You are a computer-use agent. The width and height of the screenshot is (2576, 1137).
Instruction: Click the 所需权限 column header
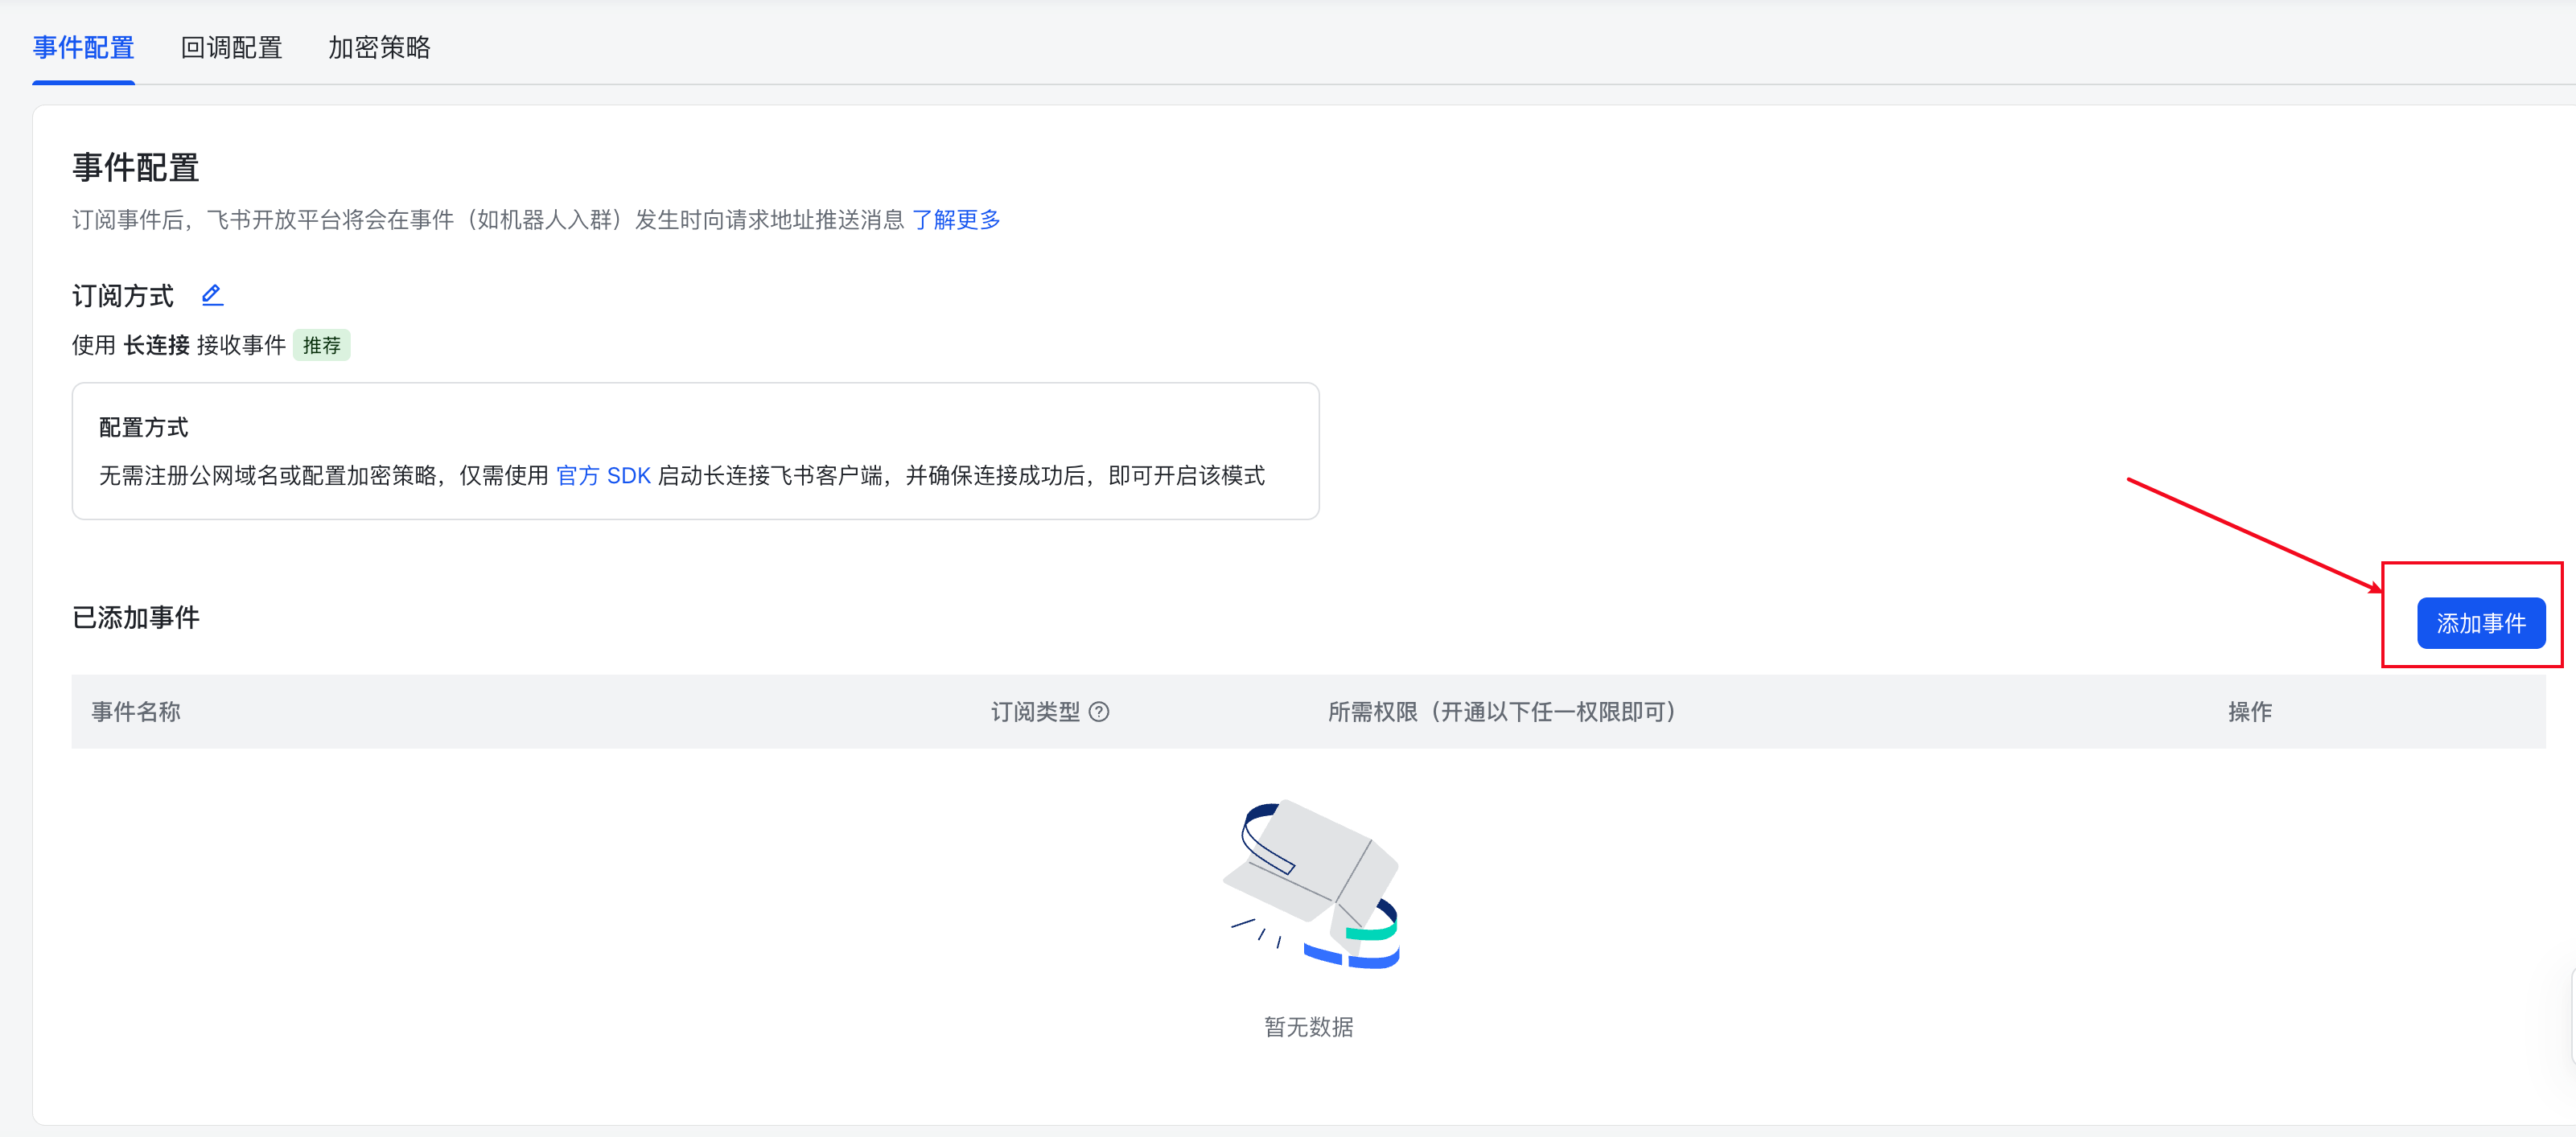1502,712
